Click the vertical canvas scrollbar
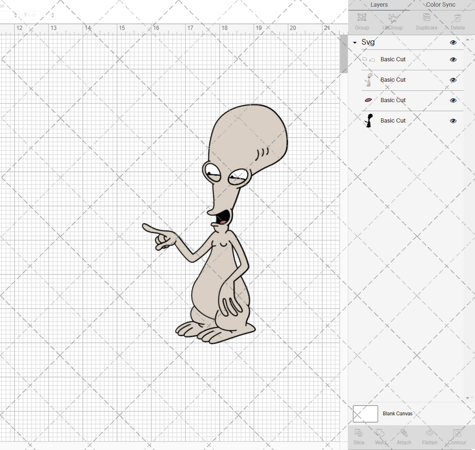This screenshot has width=475, height=450. (x=344, y=53)
